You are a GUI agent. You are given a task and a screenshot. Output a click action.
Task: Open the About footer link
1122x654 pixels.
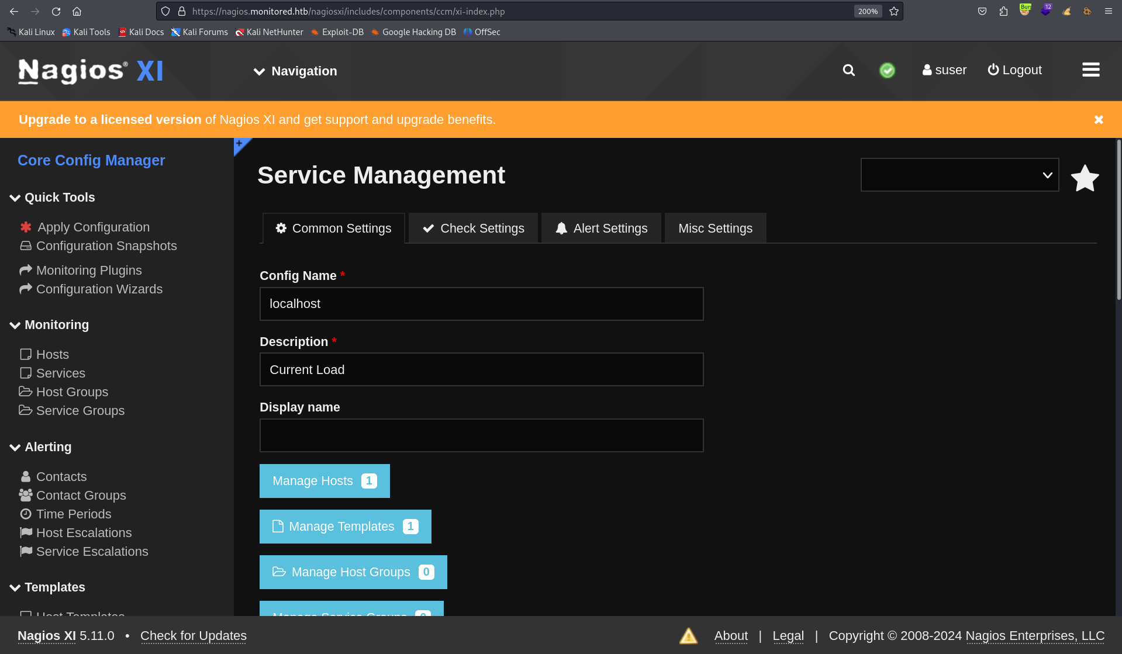[x=731, y=636]
